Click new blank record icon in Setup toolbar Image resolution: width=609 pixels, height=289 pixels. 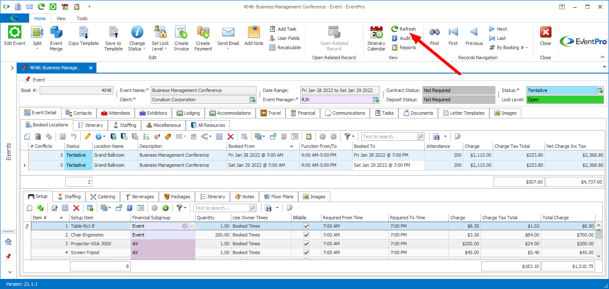click(29, 208)
